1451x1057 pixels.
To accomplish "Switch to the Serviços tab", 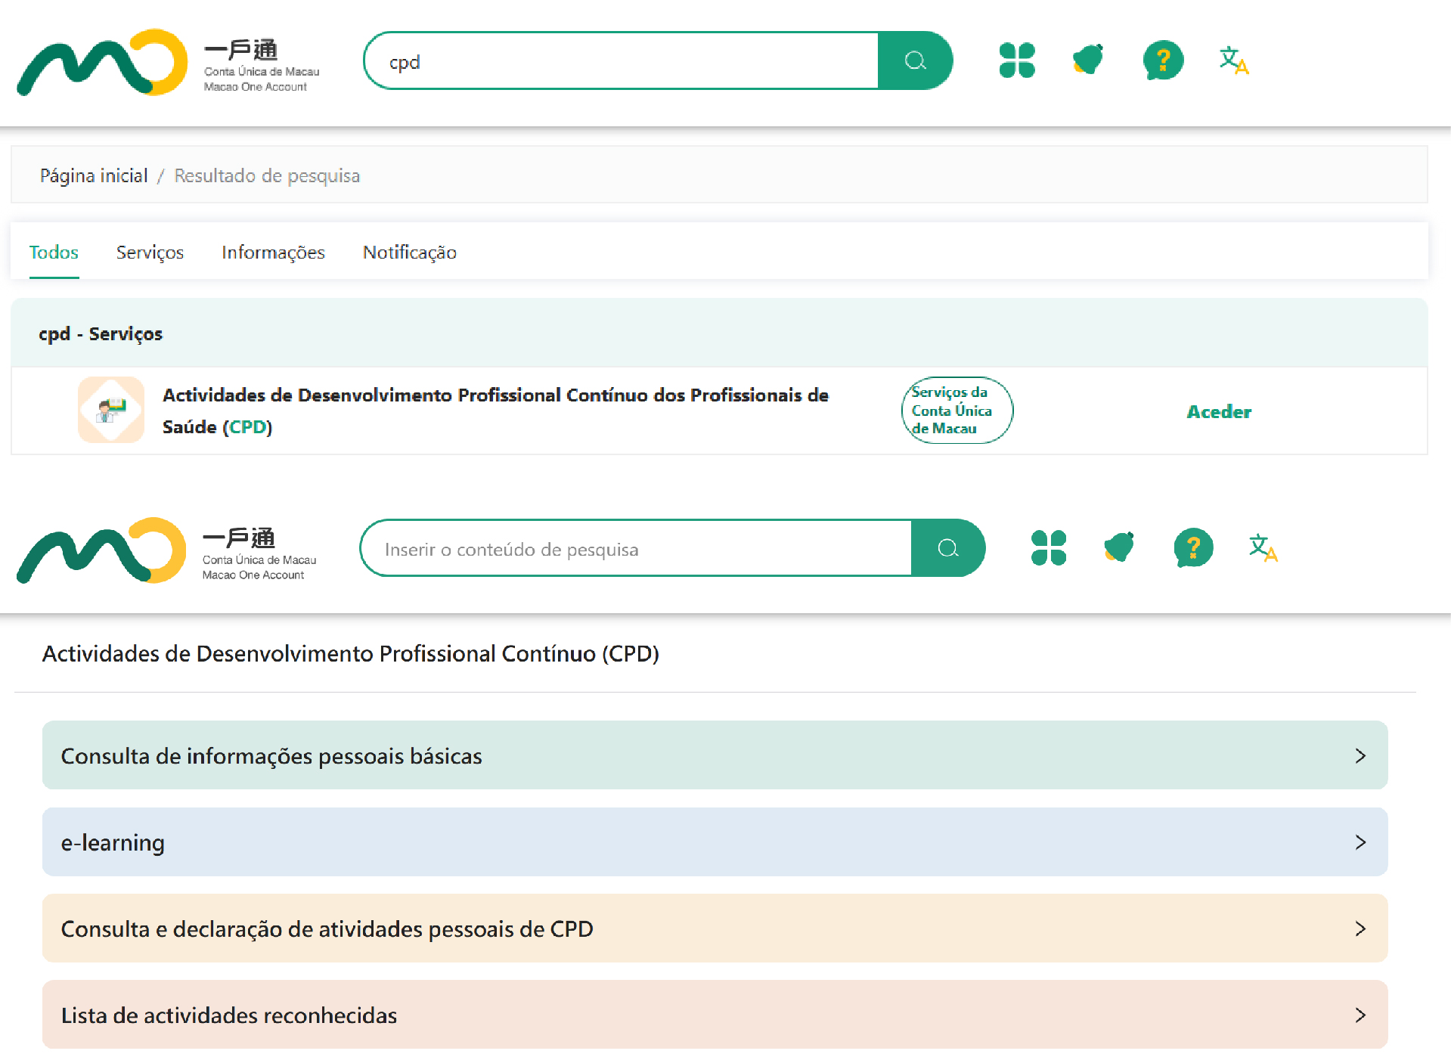I will [150, 253].
